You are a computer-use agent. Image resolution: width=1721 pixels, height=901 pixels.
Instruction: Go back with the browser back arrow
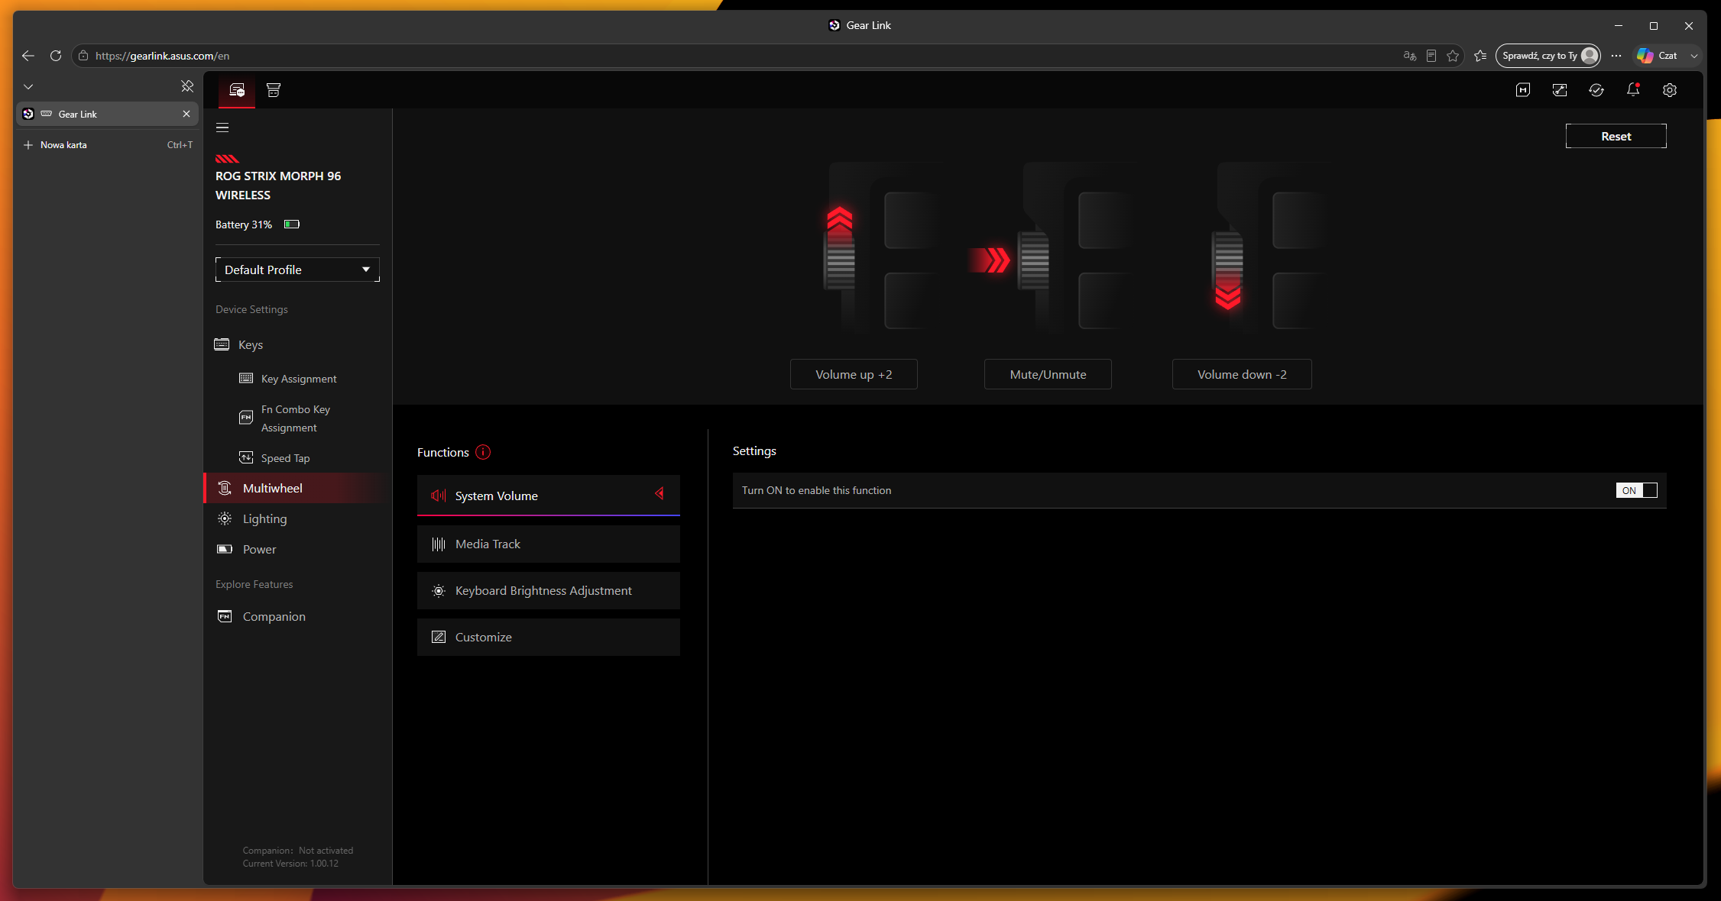[x=28, y=56]
